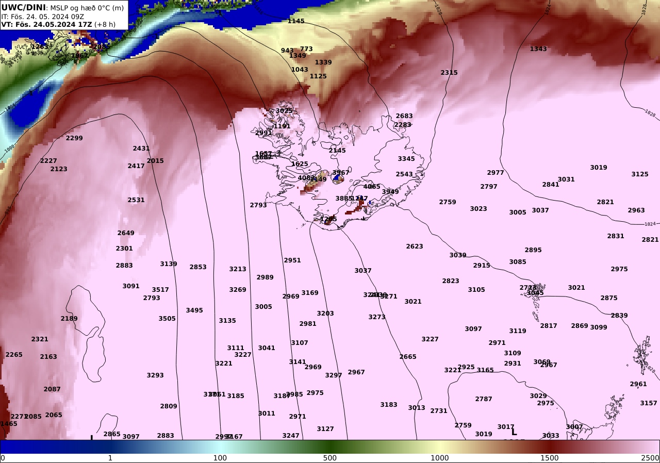This screenshot has width=660, height=463.
Task: Select the 2431 value
Action: click(x=141, y=148)
